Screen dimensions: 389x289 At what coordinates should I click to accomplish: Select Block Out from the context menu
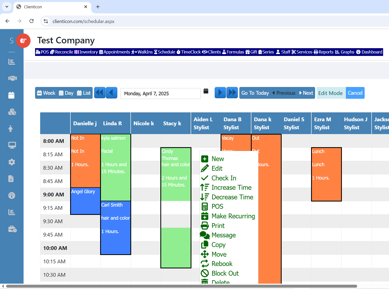pos(225,273)
